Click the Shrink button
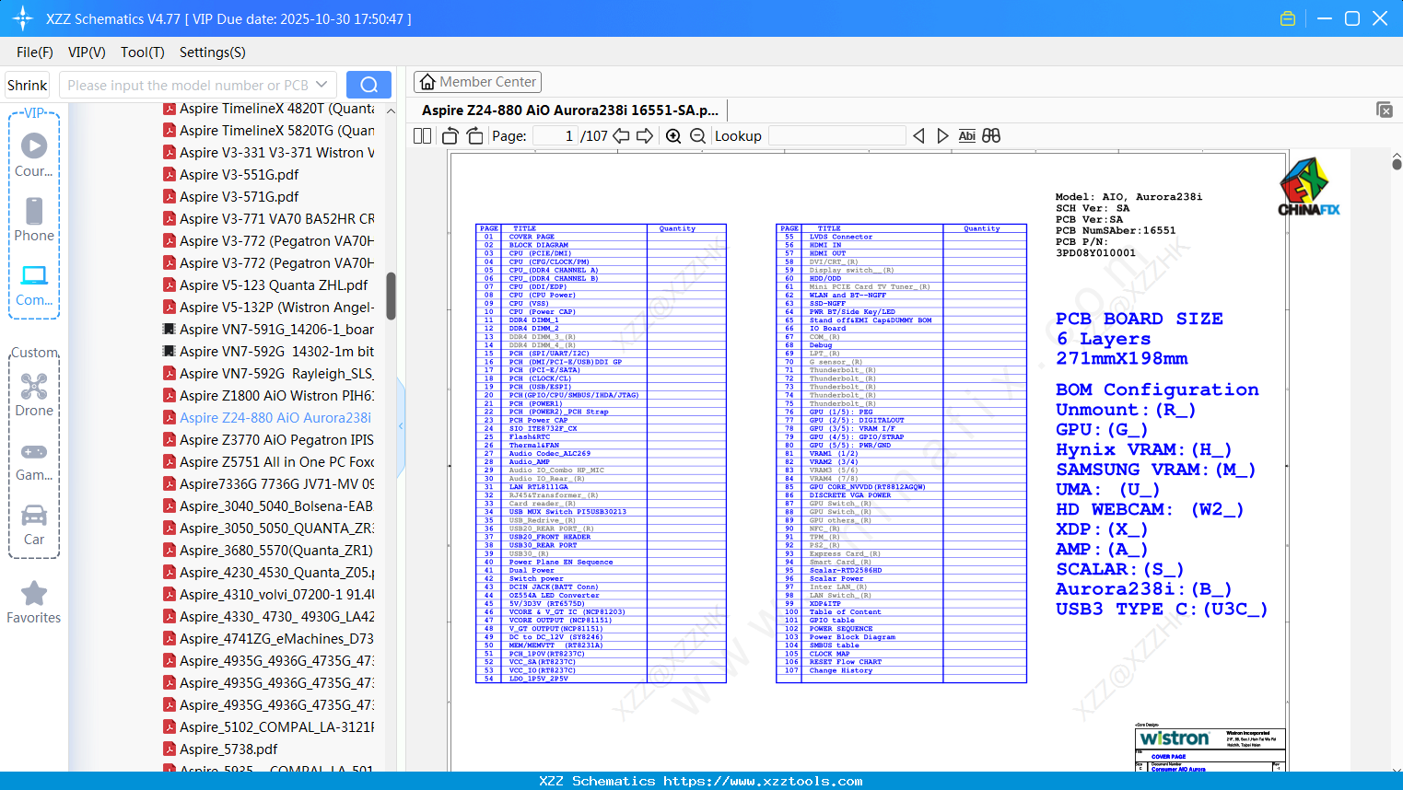1403x790 pixels. (x=28, y=85)
